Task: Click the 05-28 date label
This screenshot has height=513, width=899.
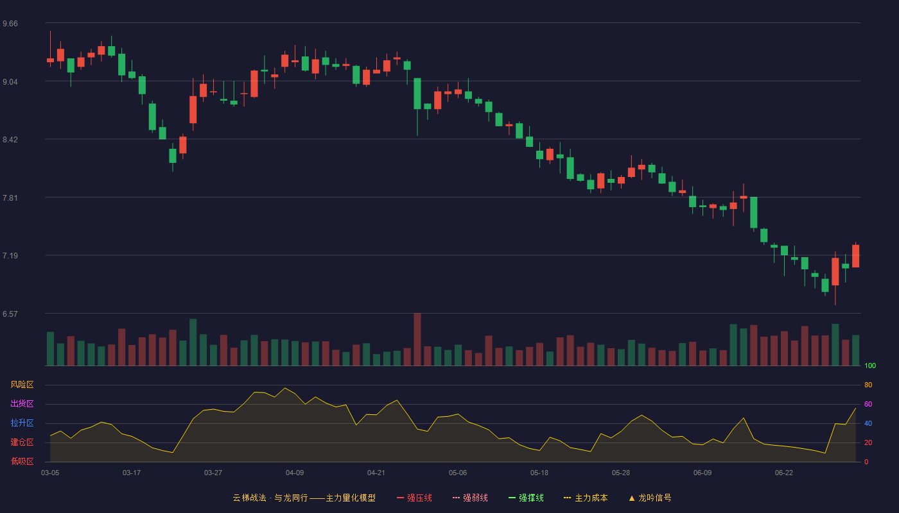Action: 621,473
